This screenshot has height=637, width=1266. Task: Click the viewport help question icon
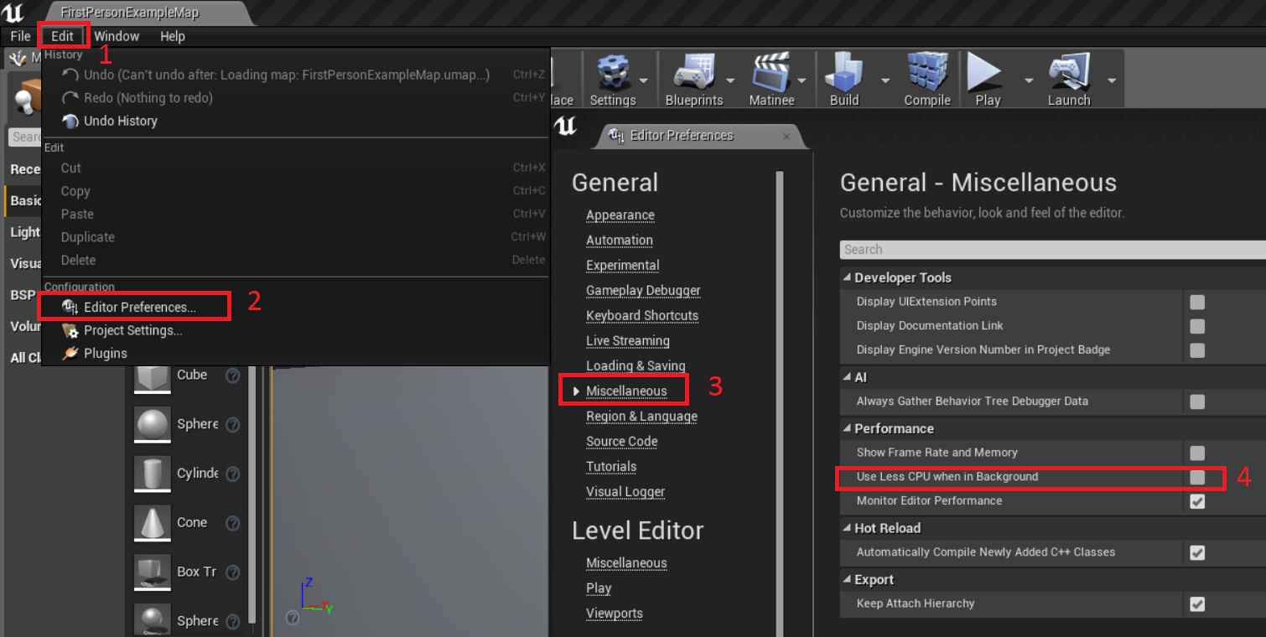(292, 617)
